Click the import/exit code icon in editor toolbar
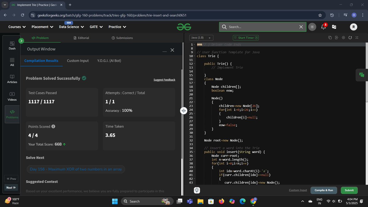 click(336, 38)
